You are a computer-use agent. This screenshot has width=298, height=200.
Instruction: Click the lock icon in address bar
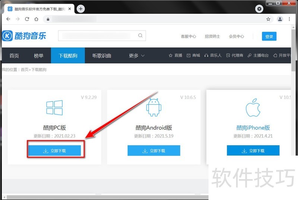click(48, 19)
